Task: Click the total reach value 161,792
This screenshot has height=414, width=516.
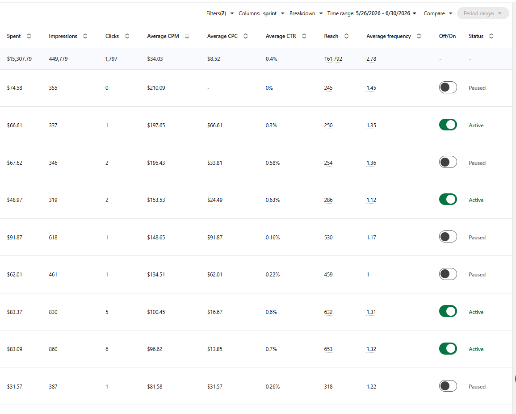Action: coord(333,59)
